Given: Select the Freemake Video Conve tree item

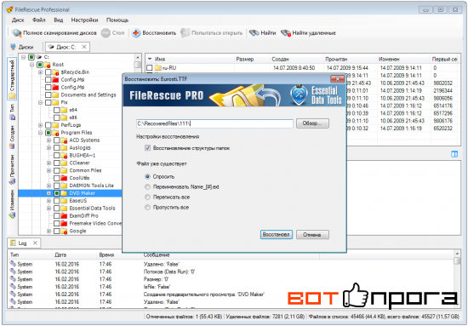Looking at the screenshot, I should tap(95, 224).
